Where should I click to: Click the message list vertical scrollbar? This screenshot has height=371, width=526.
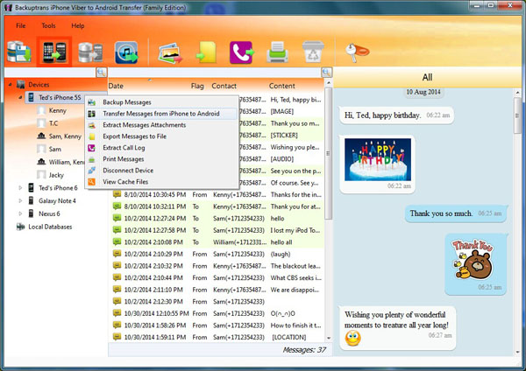coord(328,153)
